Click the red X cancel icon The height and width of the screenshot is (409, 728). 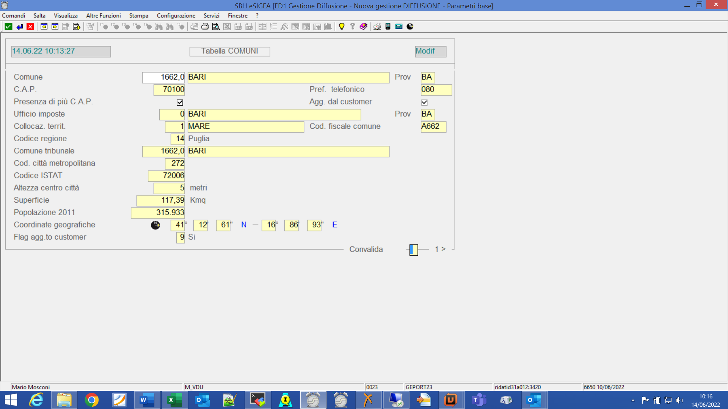click(30, 27)
